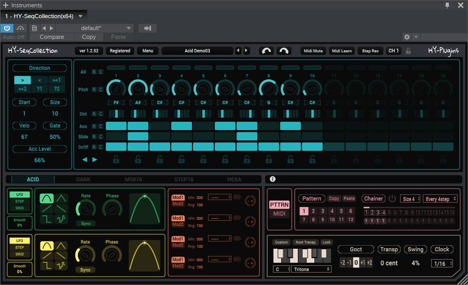Select forward direction arrow mode
468x285 pixels.
22,80
